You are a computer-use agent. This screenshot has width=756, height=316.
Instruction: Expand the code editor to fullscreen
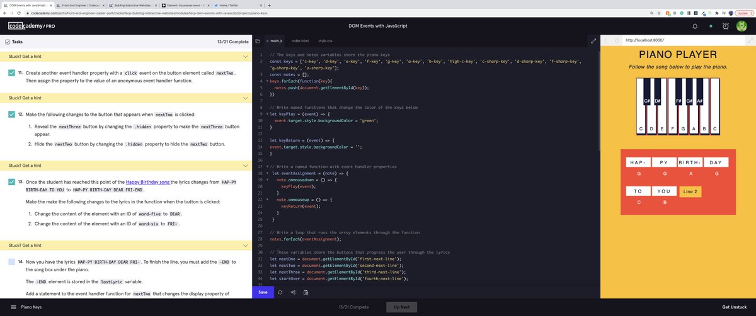(x=593, y=41)
